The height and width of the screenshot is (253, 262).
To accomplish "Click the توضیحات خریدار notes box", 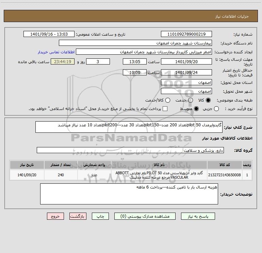I will (129, 194).
